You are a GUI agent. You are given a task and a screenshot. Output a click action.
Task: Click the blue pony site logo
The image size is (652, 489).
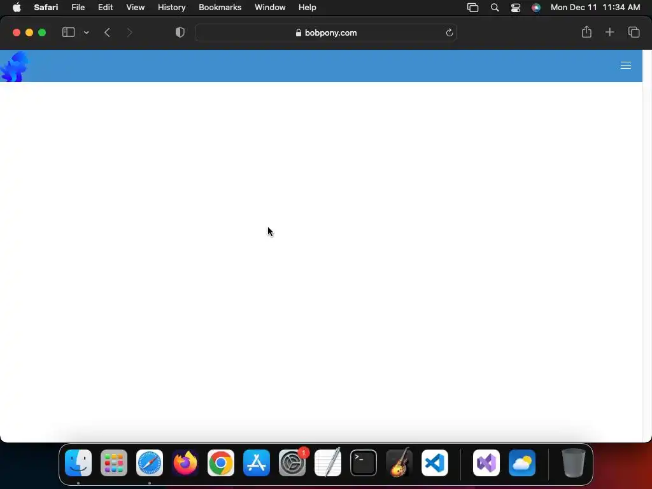[x=15, y=66]
